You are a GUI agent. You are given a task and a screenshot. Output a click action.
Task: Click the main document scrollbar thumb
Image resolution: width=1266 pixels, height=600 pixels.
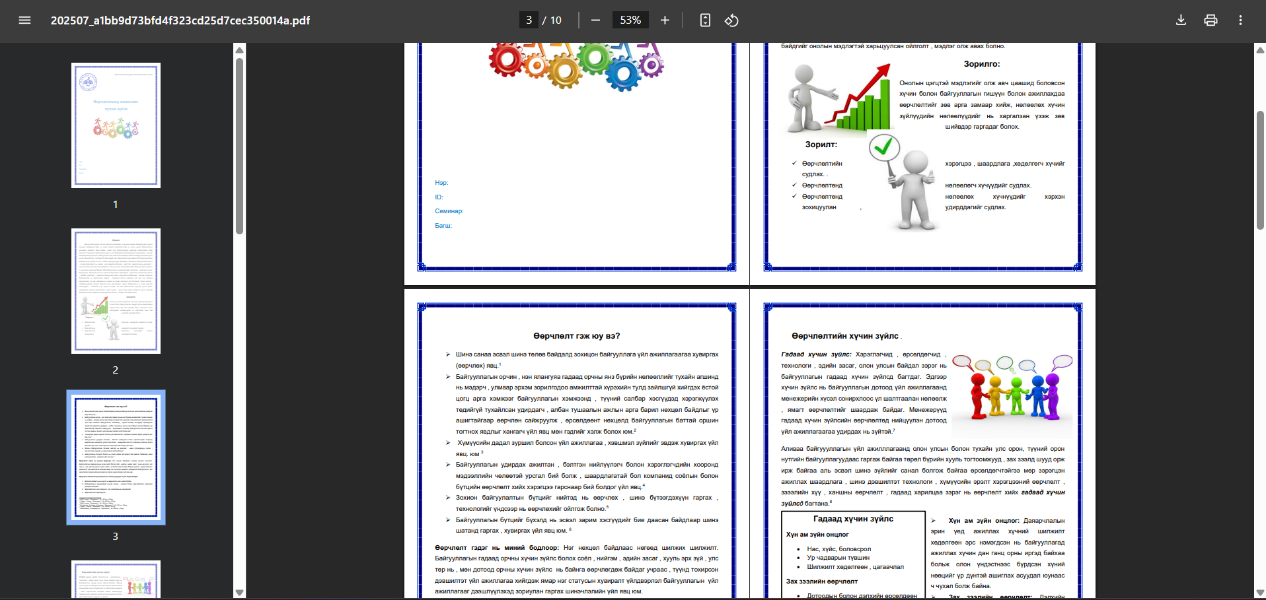pos(1260,170)
